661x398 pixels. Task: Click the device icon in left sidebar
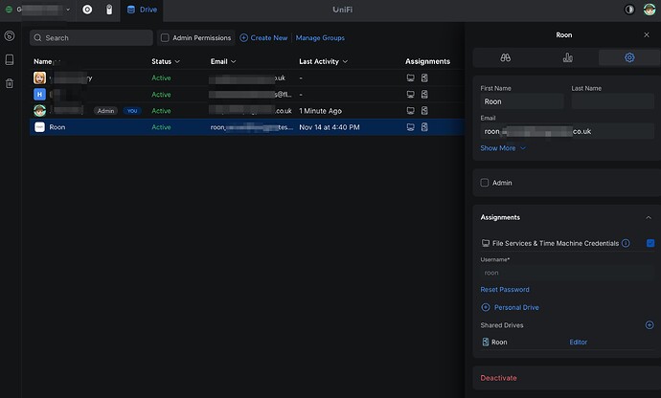(10, 59)
